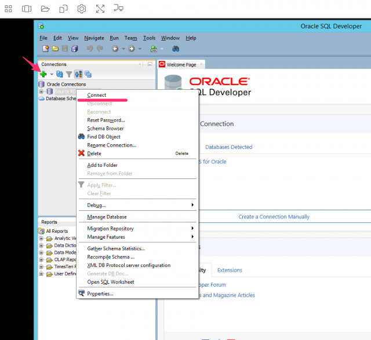
Task: Select Rename Connection in context menu
Action: coord(137,145)
